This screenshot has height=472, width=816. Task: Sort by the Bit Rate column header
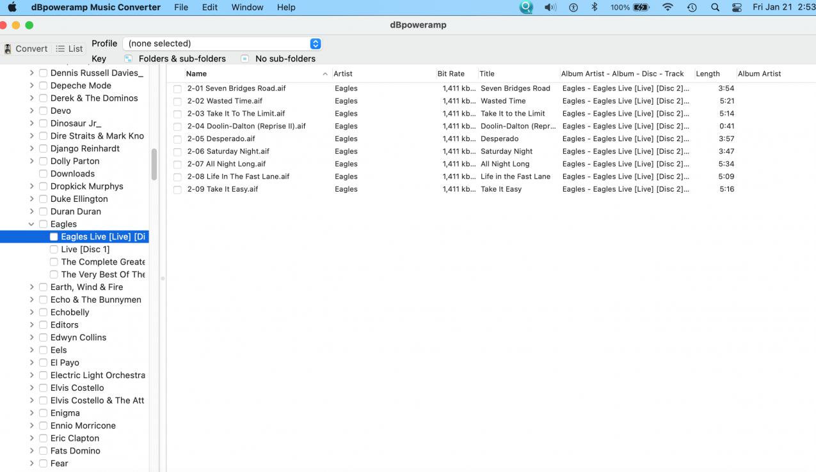pyautogui.click(x=451, y=74)
